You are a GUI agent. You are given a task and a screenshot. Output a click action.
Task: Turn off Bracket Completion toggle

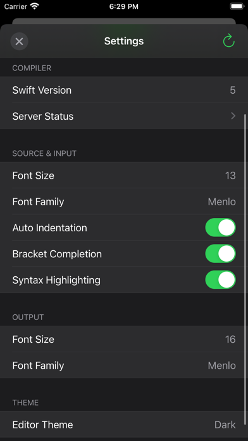point(220,253)
